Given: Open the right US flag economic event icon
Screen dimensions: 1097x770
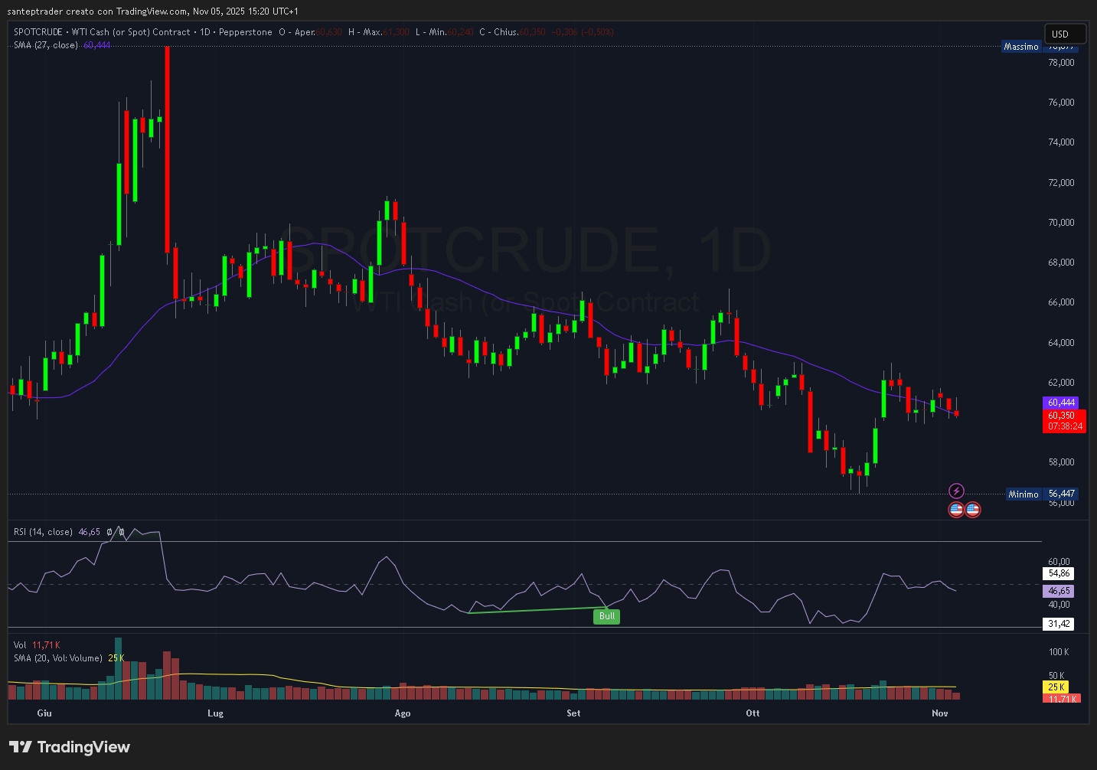Looking at the screenshot, I should [972, 509].
